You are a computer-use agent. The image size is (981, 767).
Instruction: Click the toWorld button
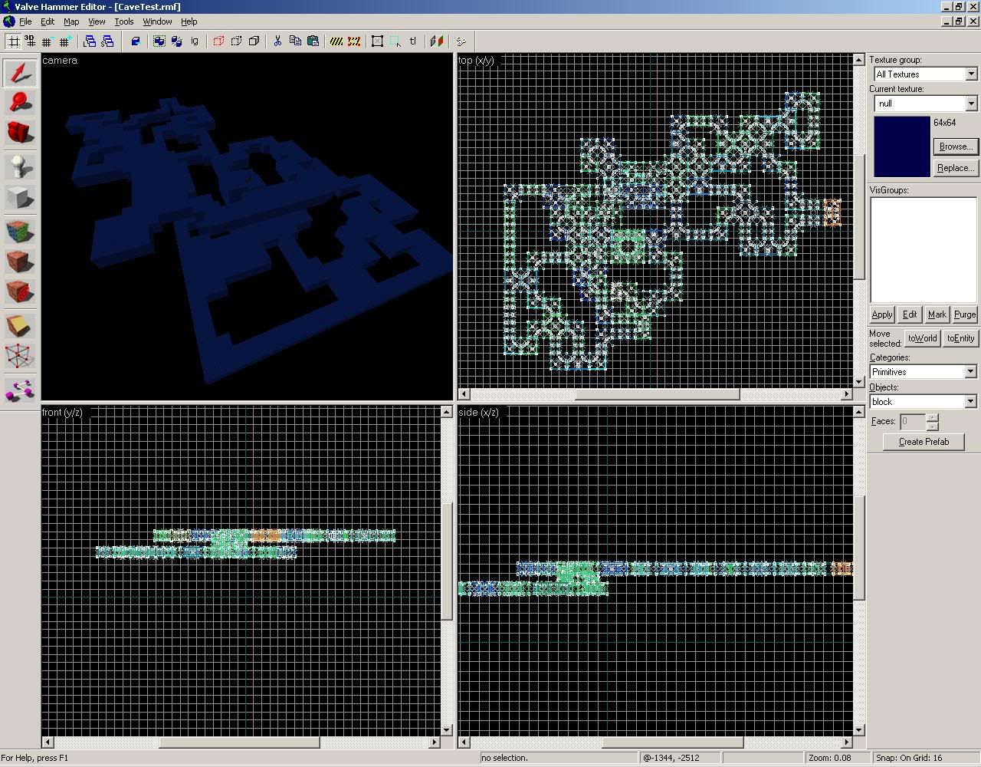point(922,338)
